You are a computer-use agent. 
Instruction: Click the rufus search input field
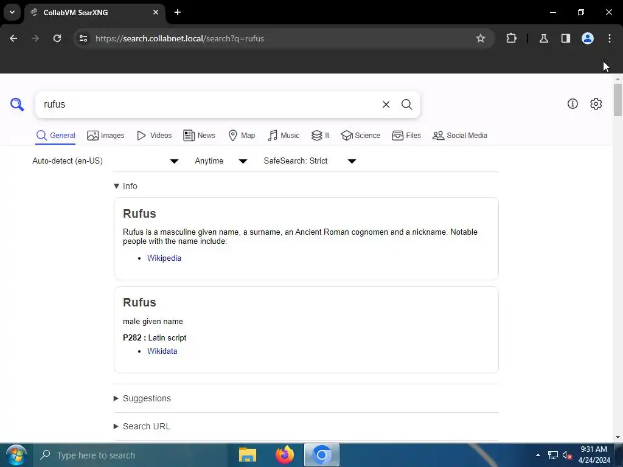pyautogui.click(x=209, y=105)
